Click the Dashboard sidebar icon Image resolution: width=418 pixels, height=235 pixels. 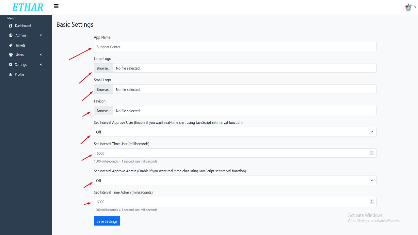(11, 26)
